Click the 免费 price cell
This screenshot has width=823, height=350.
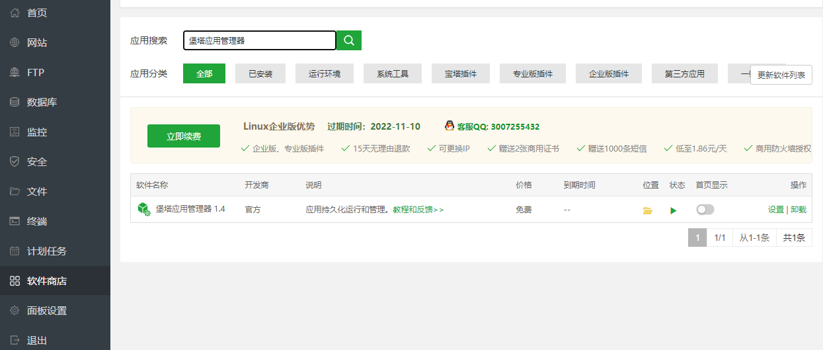524,210
